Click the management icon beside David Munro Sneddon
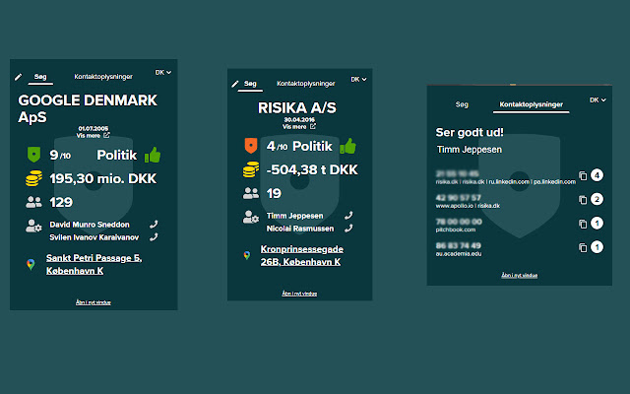This screenshot has height=394, width=630. coord(33,226)
